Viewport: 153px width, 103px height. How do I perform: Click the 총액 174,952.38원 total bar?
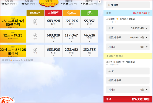pos(128,99)
